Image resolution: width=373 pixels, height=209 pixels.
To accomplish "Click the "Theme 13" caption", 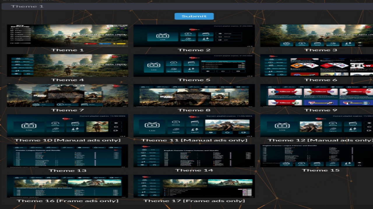I will [67, 170].
